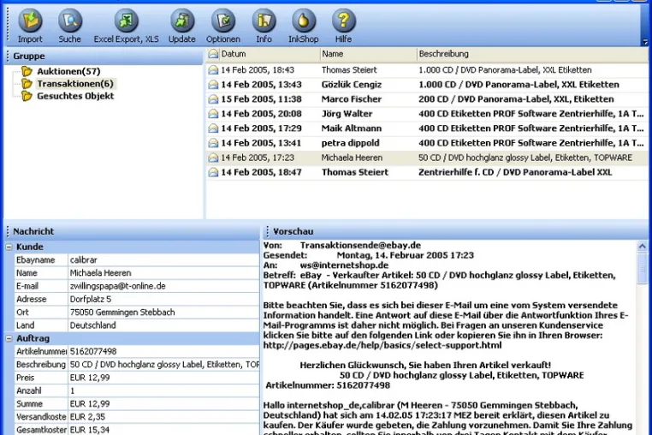Image resolution: width=652 pixels, height=435 pixels.
Task: Click mail icon of petra dippold row
Action: coord(213,143)
